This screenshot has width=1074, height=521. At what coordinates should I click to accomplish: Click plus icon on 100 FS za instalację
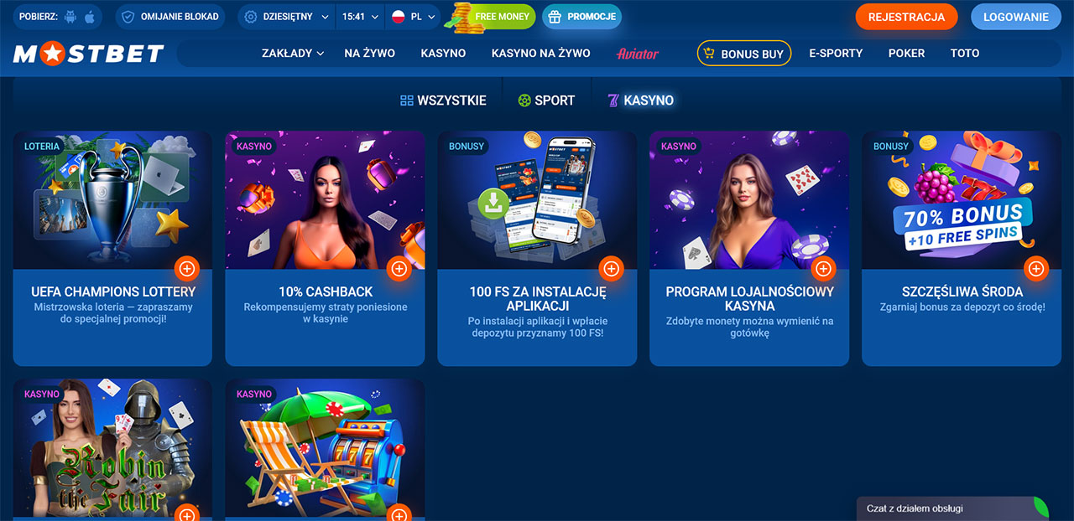612,269
